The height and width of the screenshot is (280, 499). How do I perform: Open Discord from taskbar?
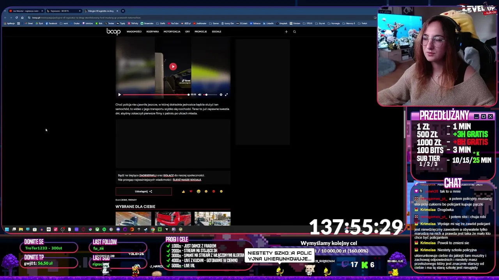tap(118, 229)
